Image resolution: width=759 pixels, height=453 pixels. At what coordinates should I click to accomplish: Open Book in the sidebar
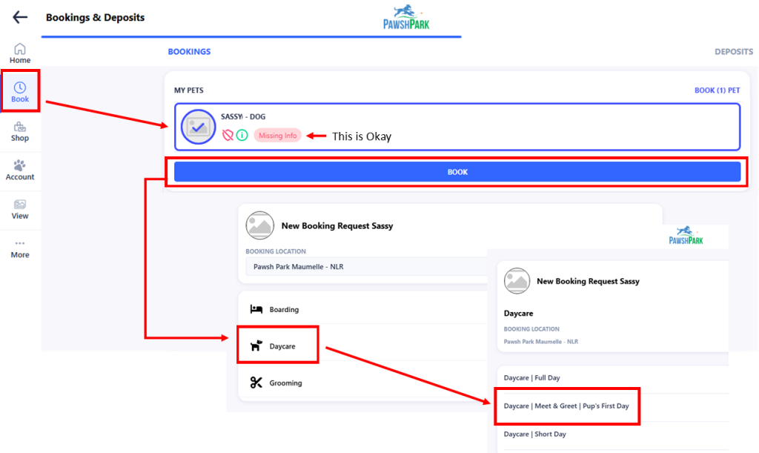tap(20, 92)
